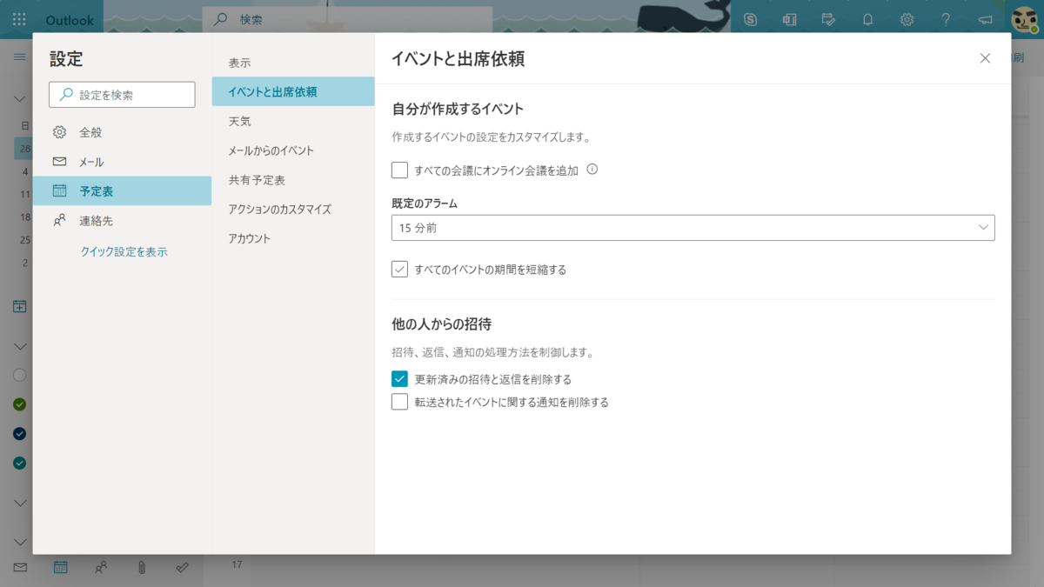Click the magnifier icon in 設定を検索 box

(x=66, y=95)
